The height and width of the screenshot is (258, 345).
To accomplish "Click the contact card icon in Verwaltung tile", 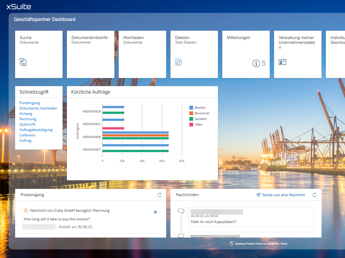I will (282, 62).
